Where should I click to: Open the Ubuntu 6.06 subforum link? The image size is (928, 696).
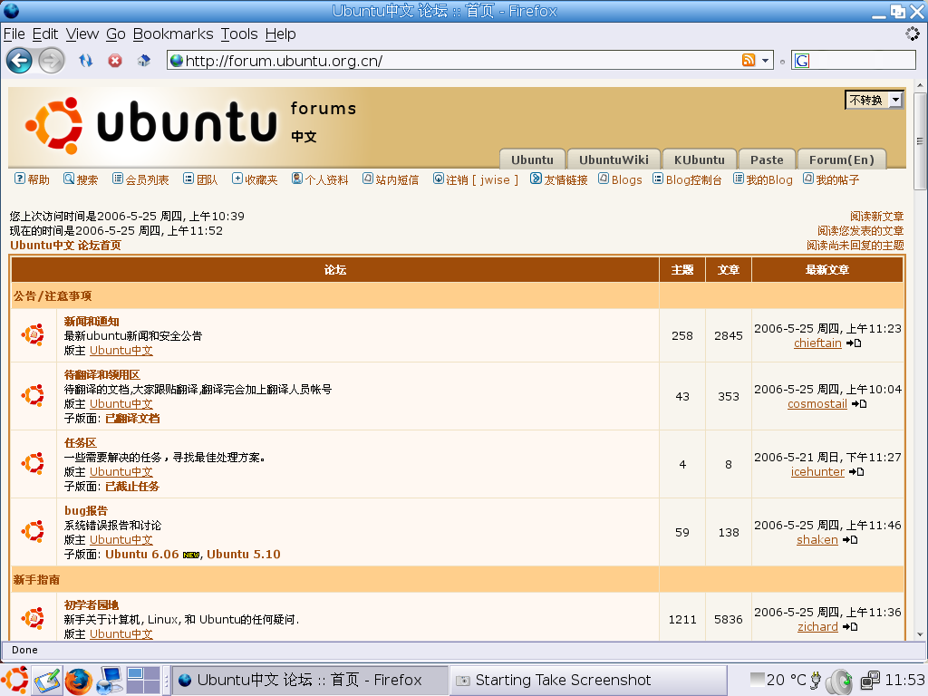(x=142, y=555)
